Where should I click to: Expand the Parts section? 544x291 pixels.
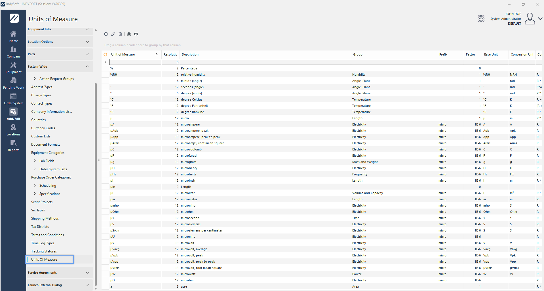point(60,54)
